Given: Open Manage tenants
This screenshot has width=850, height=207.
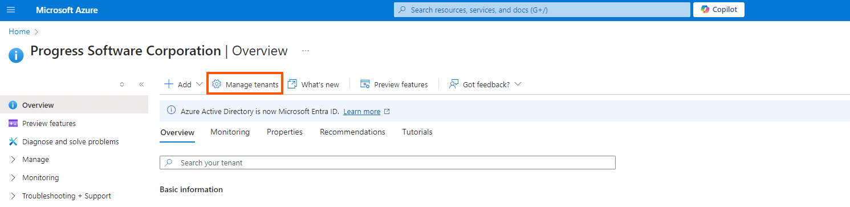Looking at the screenshot, I should (x=245, y=84).
